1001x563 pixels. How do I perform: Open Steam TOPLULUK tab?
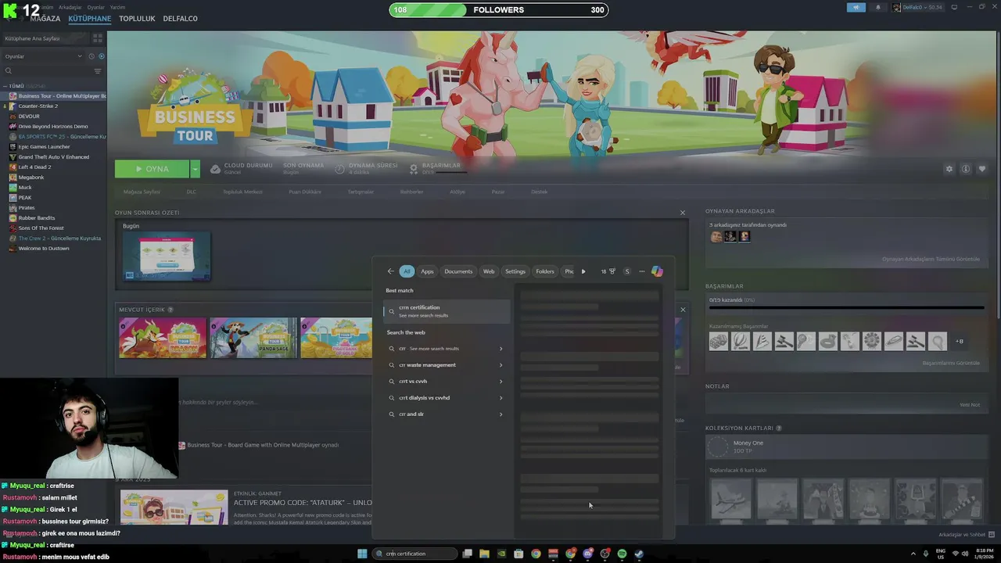(137, 18)
